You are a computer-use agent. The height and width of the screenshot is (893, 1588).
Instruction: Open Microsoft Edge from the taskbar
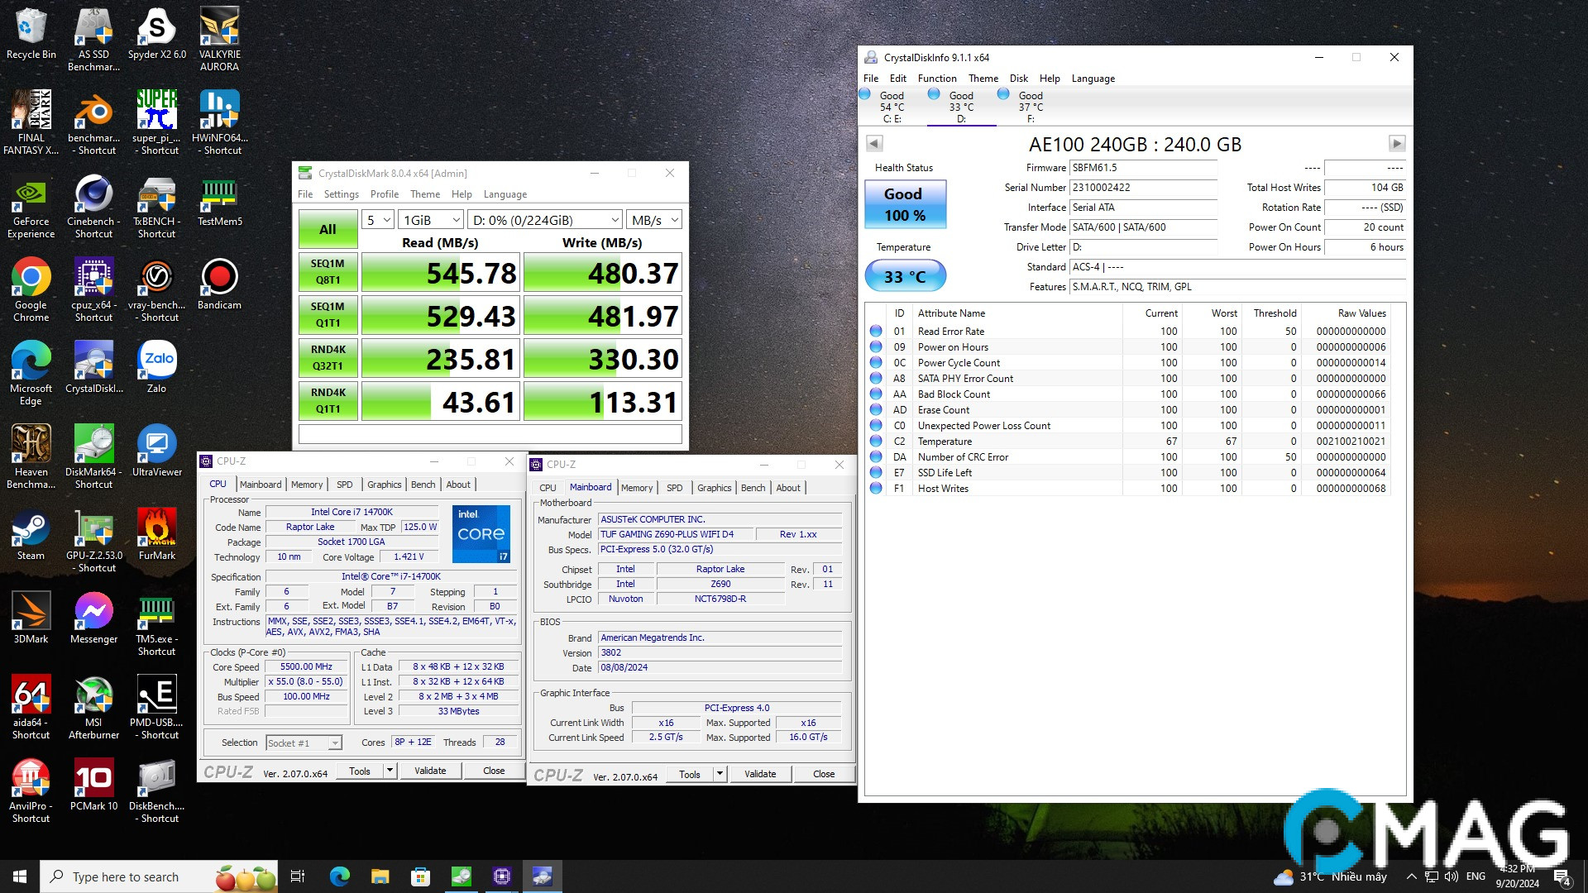point(338,876)
